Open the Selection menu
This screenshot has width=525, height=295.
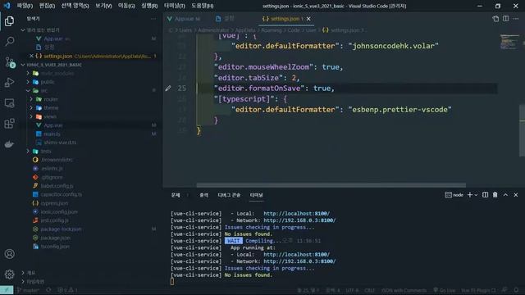75,6
